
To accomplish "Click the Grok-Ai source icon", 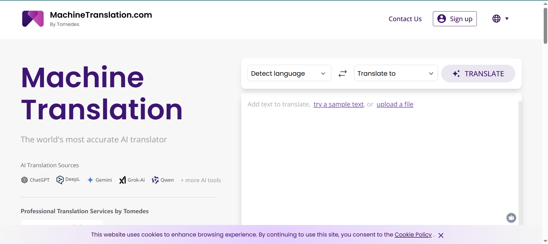I will pyautogui.click(x=122, y=180).
